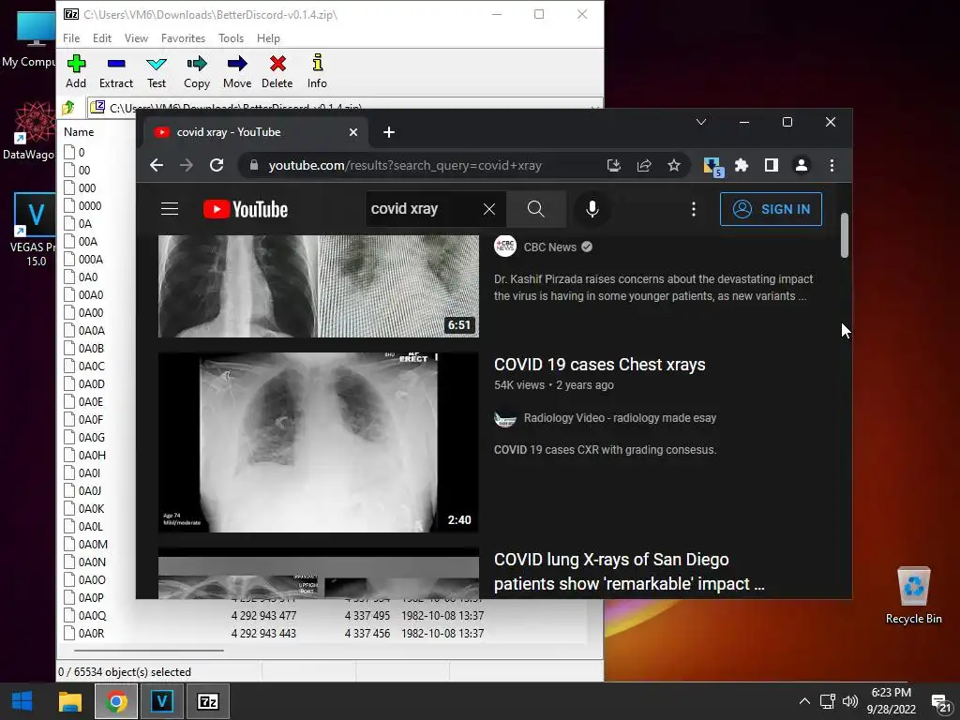
Task: Click the SIGN IN button on YouTube
Action: click(771, 209)
